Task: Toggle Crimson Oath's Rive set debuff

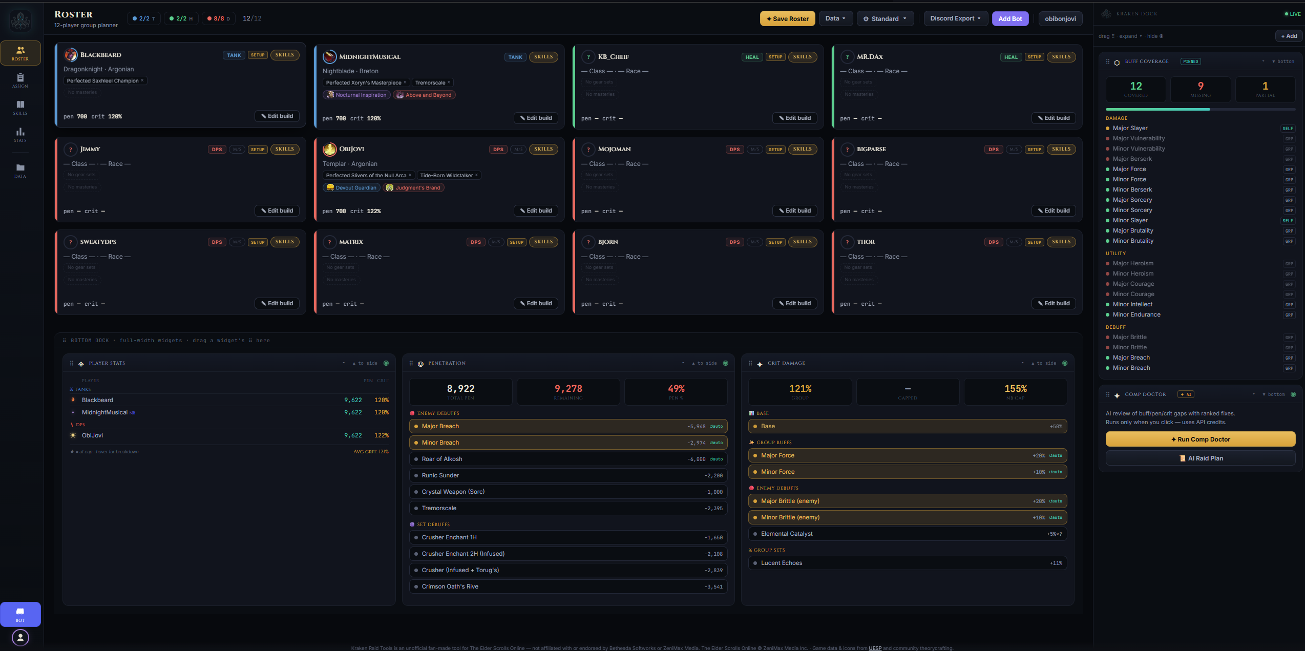Action: coord(569,586)
